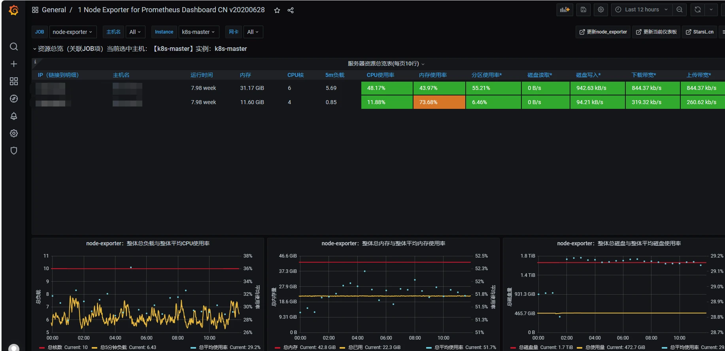The height and width of the screenshot is (351, 725).
Task: Open the 主机名 All dropdown
Action: (136, 32)
